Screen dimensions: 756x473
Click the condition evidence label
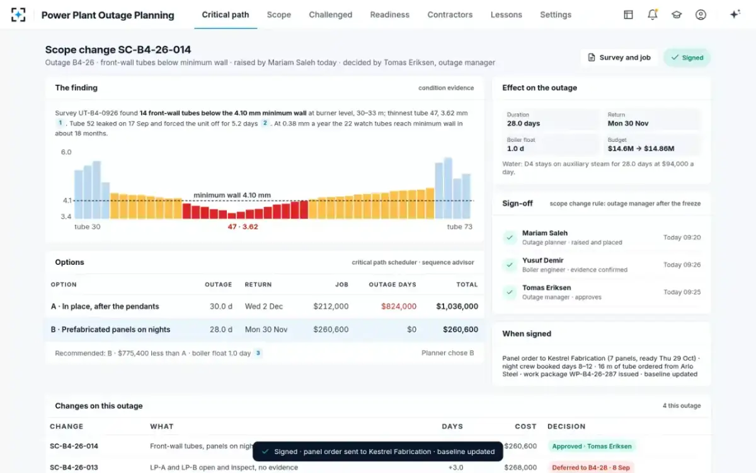[x=446, y=88]
